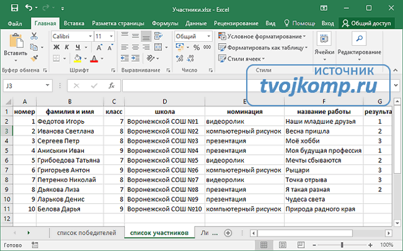Open the Calibri font name dropdown
403x251 pixels.
(x=90, y=36)
